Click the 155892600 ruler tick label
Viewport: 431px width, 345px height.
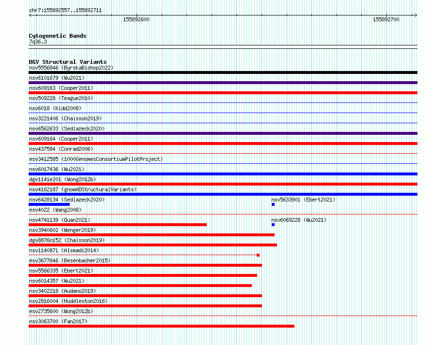coord(137,19)
